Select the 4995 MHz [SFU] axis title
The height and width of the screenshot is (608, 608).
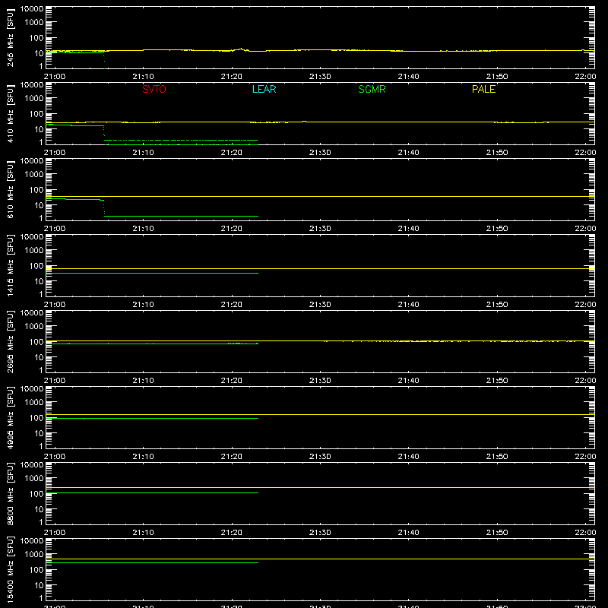pyautogui.click(x=10, y=417)
